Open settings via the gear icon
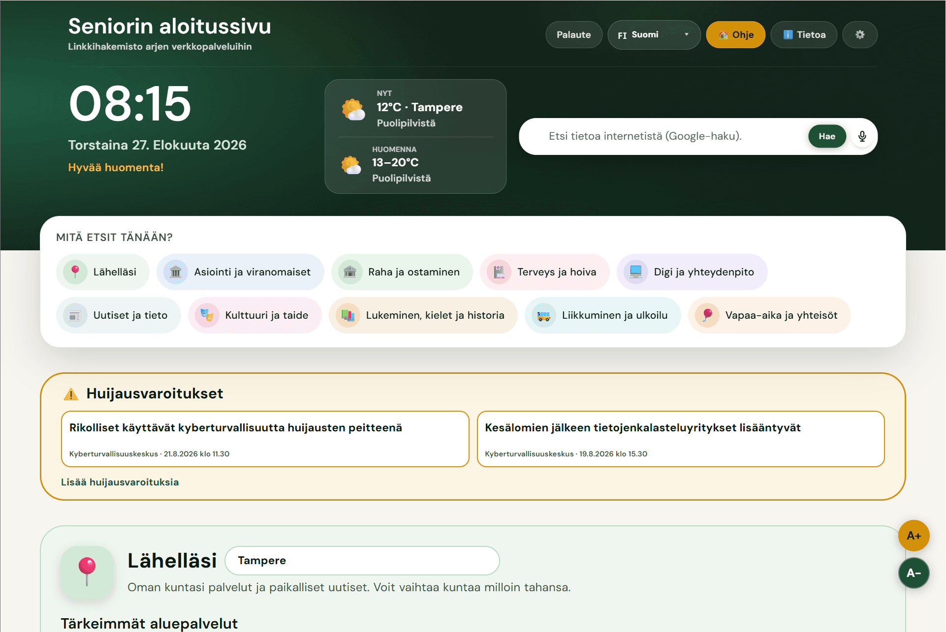The height and width of the screenshot is (632, 946). [859, 34]
